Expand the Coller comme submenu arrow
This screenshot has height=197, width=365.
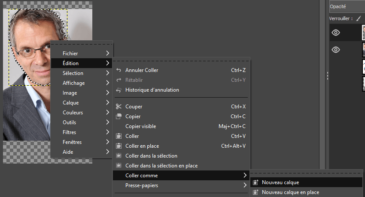point(245,176)
